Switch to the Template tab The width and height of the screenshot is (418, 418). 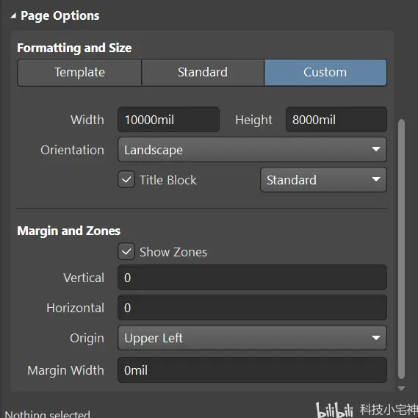[79, 73]
